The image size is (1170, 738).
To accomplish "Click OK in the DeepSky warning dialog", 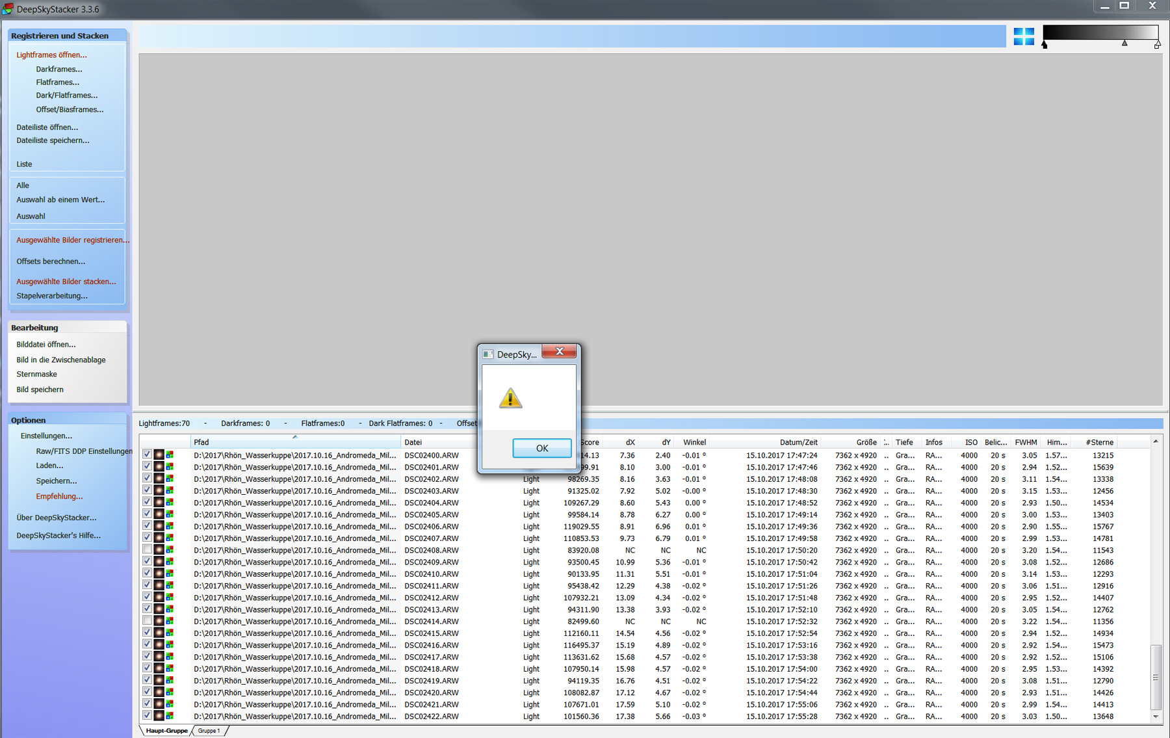I will (x=542, y=448).
